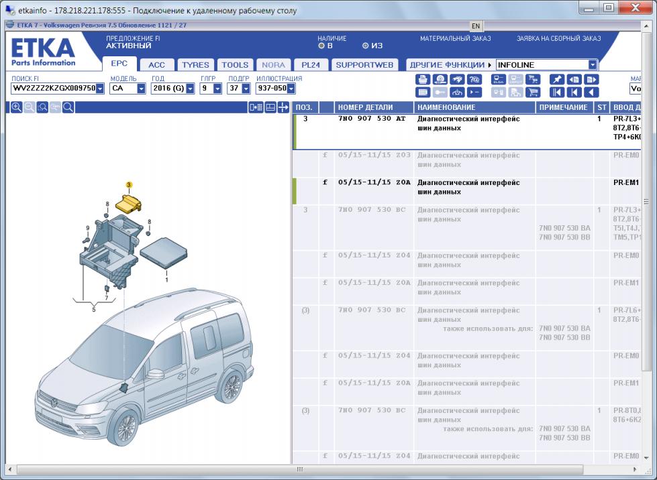Click the НАИМЕНОВАНИЕ column header

coord(474,107)
